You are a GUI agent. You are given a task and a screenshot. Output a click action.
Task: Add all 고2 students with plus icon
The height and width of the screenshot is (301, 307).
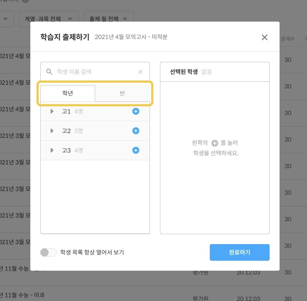point(136,131)
